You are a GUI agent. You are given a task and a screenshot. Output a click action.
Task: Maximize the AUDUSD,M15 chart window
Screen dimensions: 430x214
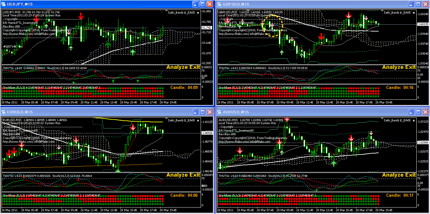[x=418, y=112]
